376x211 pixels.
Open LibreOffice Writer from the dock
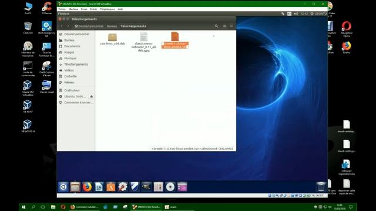pos(99,187)
